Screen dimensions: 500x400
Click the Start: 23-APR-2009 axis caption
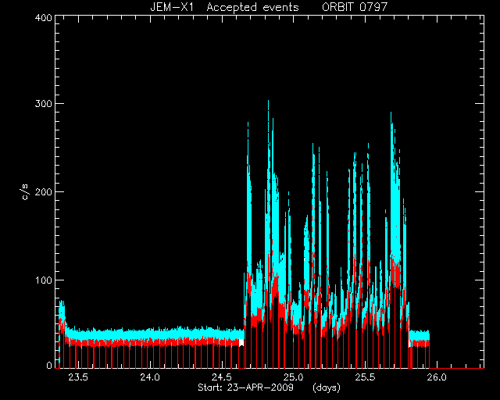click(x=245, y=387)
